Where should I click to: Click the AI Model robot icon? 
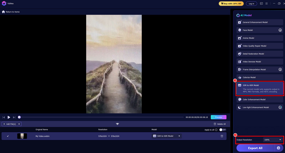(x=238, y=15)
